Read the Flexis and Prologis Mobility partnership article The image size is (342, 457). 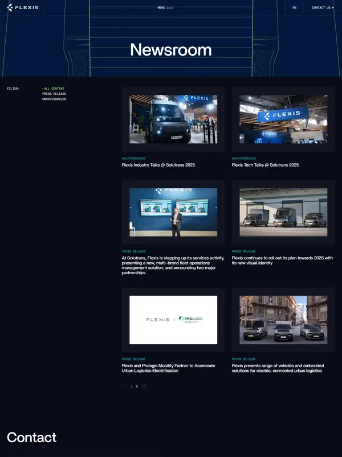[x=168, y=368]
